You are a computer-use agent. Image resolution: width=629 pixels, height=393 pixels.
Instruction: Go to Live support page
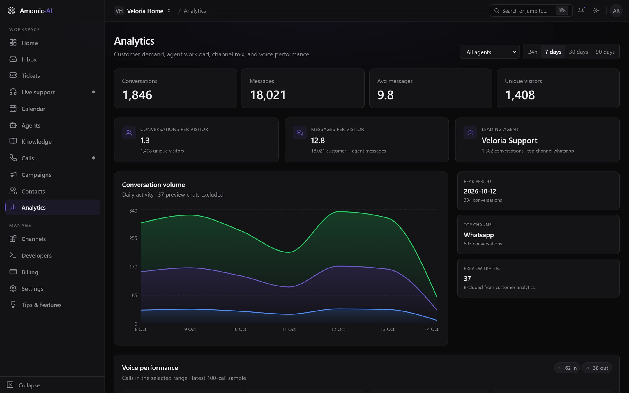[x=52, y=92]
